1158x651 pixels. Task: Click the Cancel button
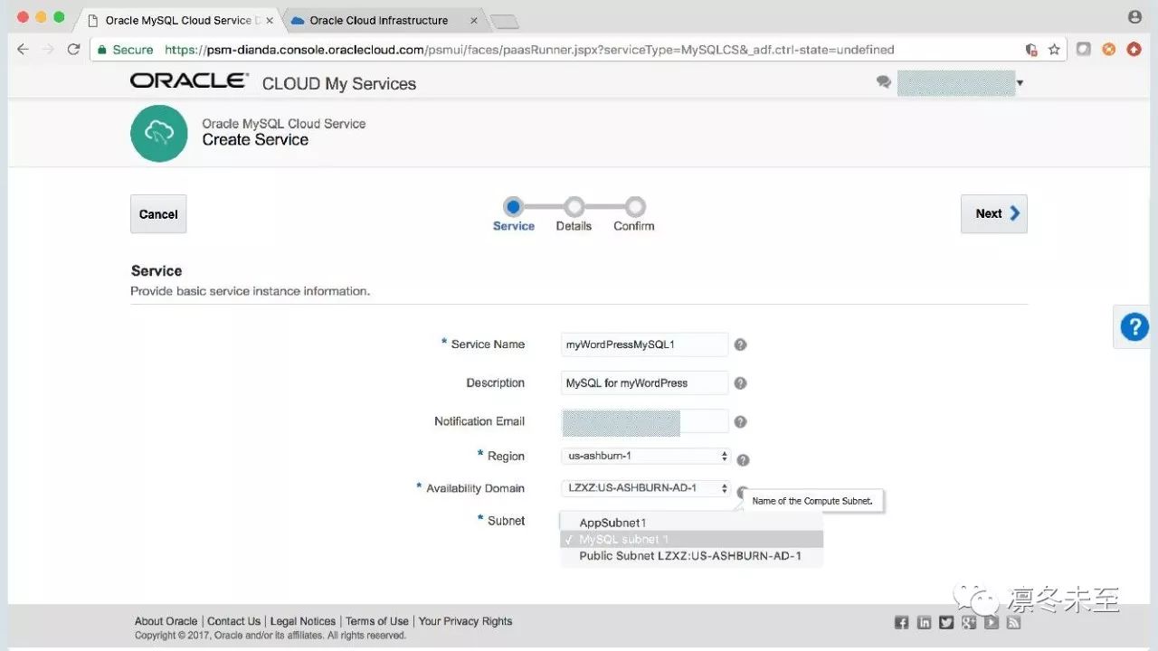pyautogui.click(x=158, y=214)
